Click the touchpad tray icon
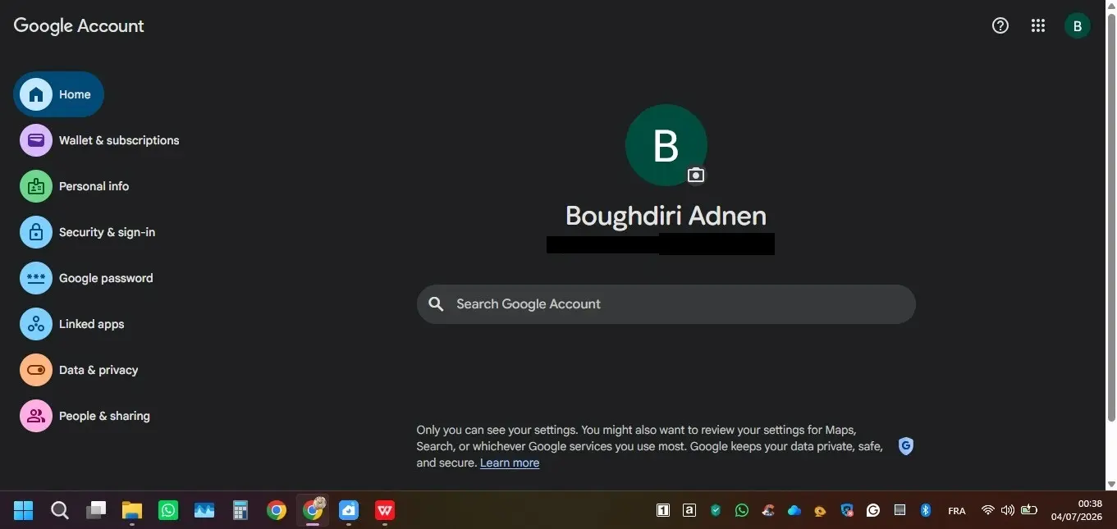Image resolution: width=1117 pixels, height=529 pixels. [x=900, y=510]
